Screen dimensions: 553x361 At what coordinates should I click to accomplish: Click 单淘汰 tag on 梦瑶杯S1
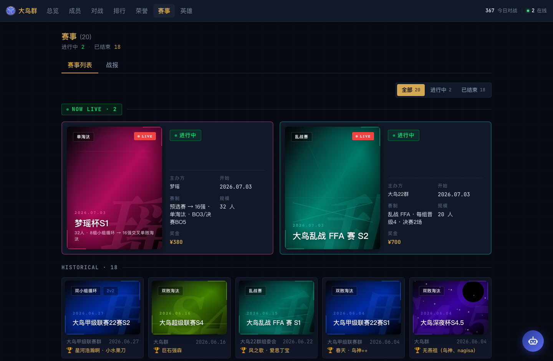83,137
